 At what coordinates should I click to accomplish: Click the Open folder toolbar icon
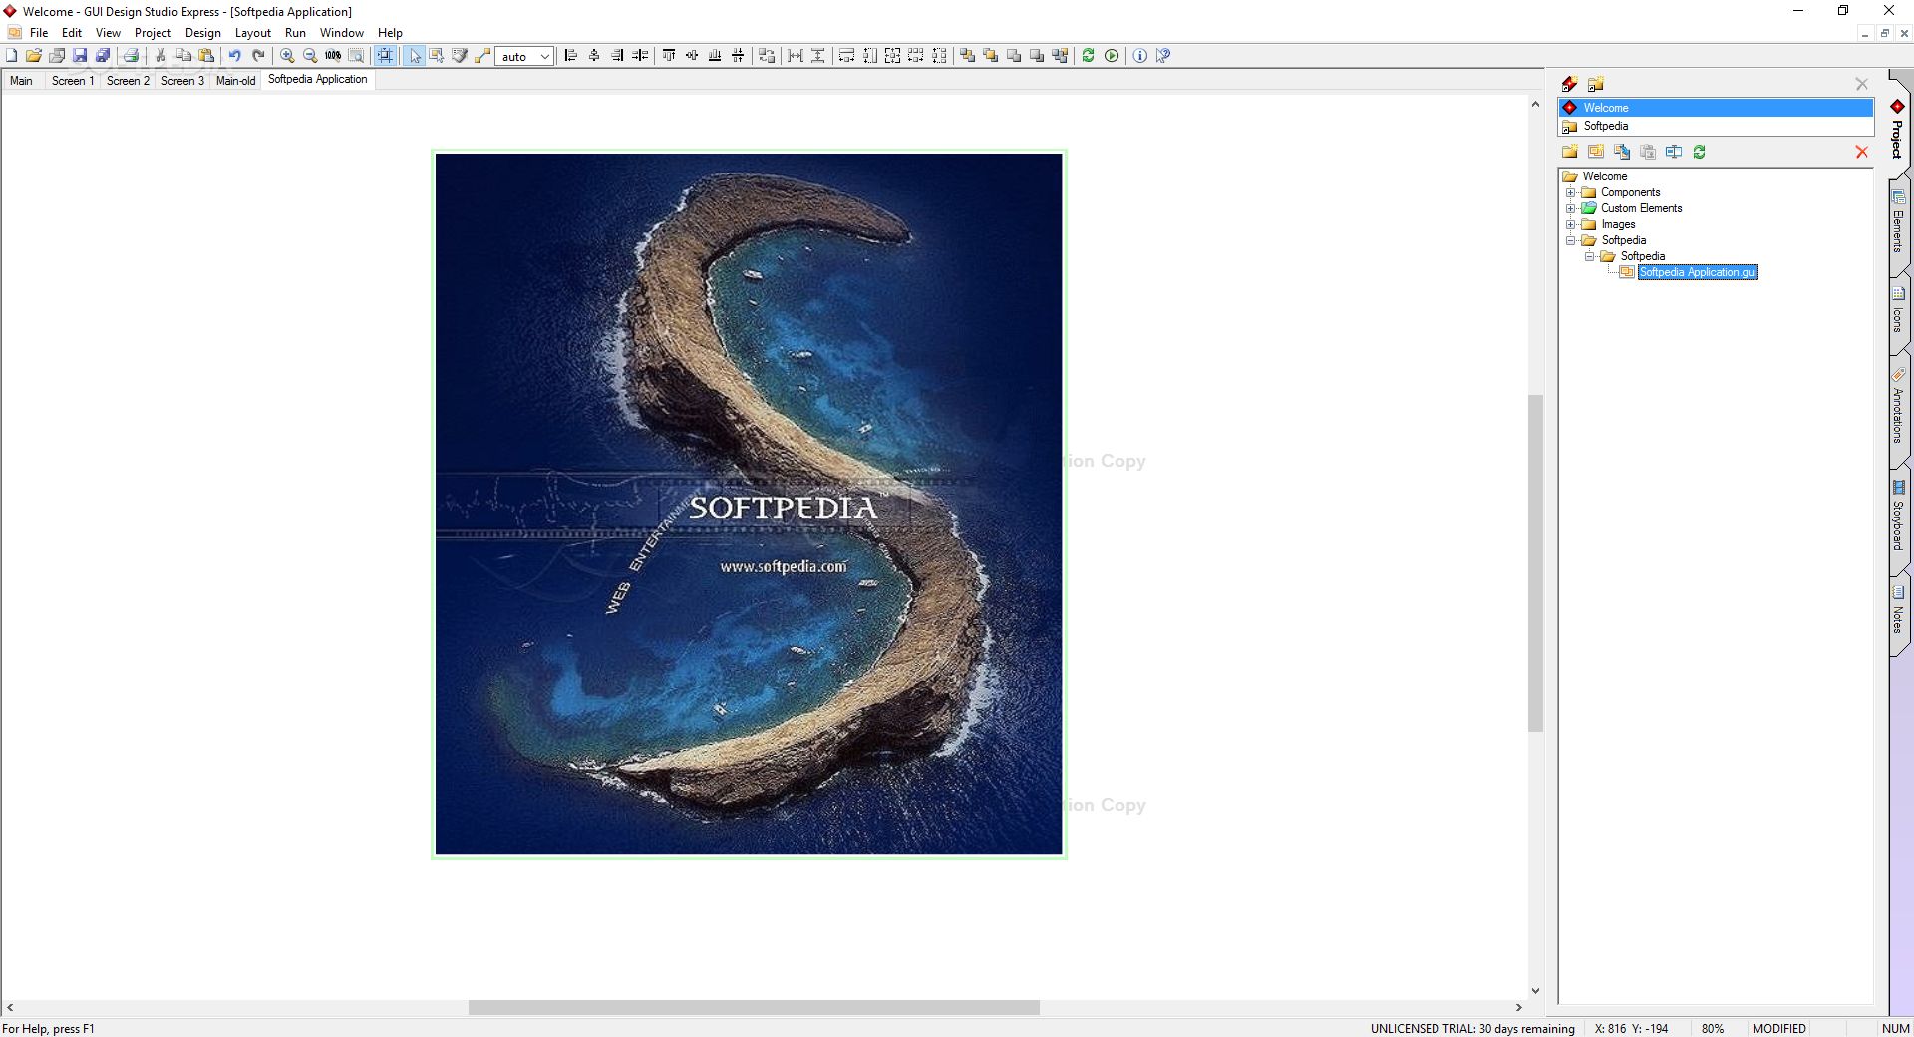point(34,56)
